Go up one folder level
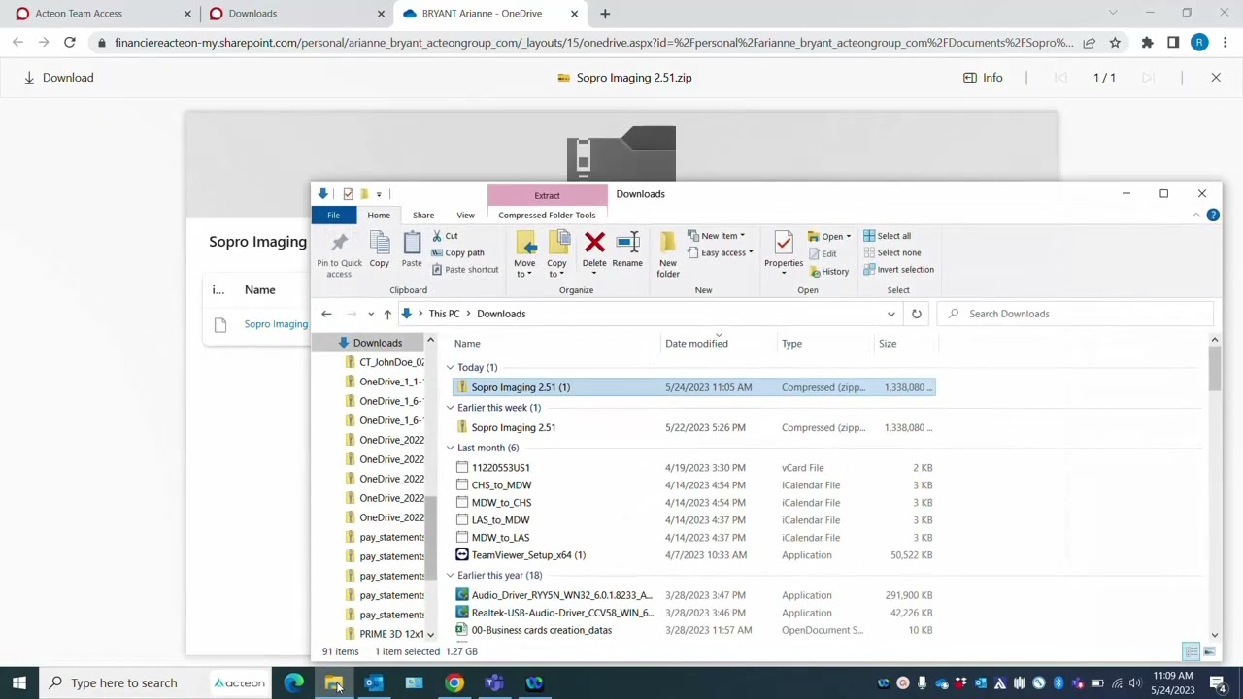Viewport: 1243px width, 699px height. coord(386,314)
